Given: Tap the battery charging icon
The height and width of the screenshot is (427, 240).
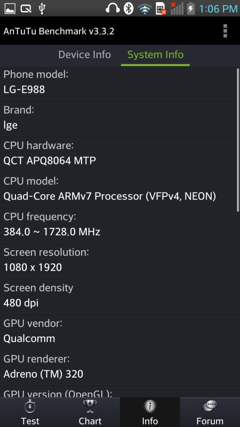Looking at the screenshot, I should (191, 9).
